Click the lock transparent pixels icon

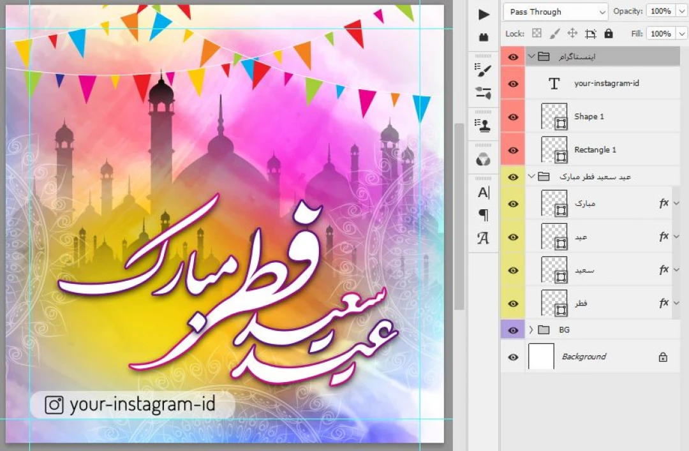537,33
